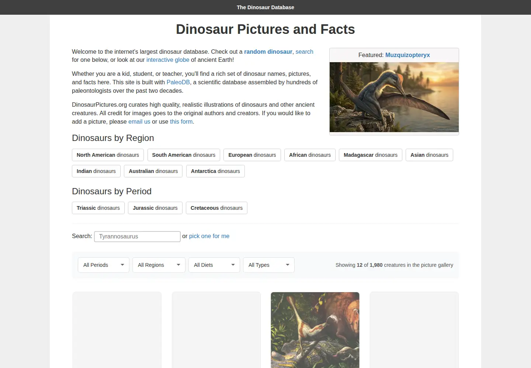Select European dinosaurs region
Viewport: 531px width, 368px height.
(x=252, y=155)
